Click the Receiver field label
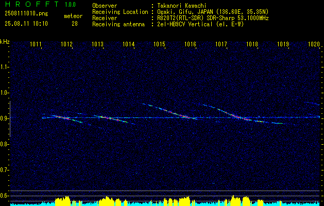The width and height of the screenshot is (324, 206). point(105,18)
